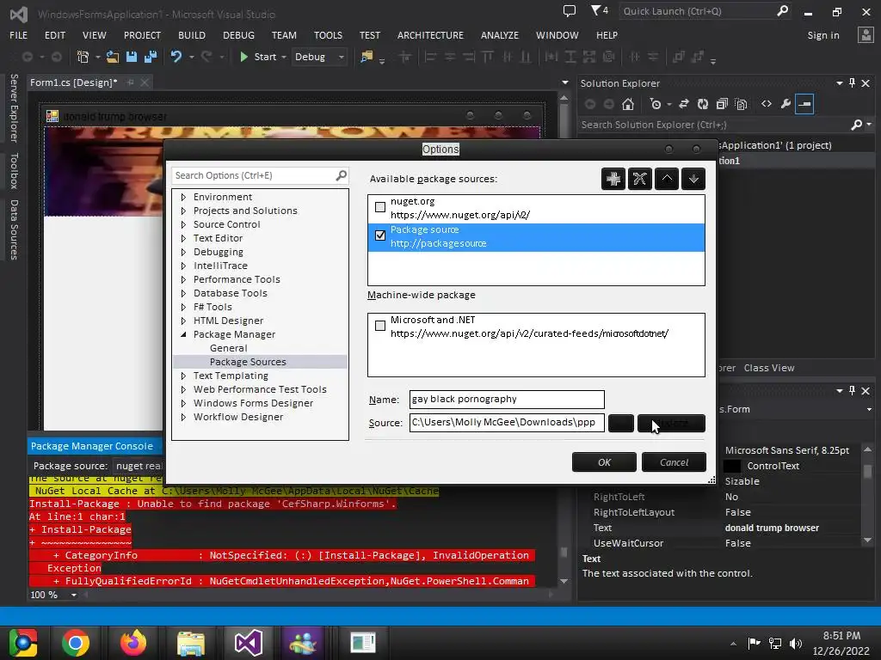Image resolution: width=881 pixels, height=660 pixels.
Task: Collapse All in Solution Explorer toolbar
Action: coord(722,104)
